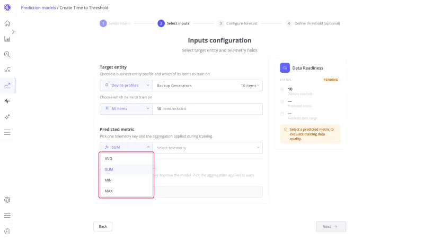The width and height of the screenshot is (424, 239).
Task: Click the Predicted metric heading
Action: point(117,130)
